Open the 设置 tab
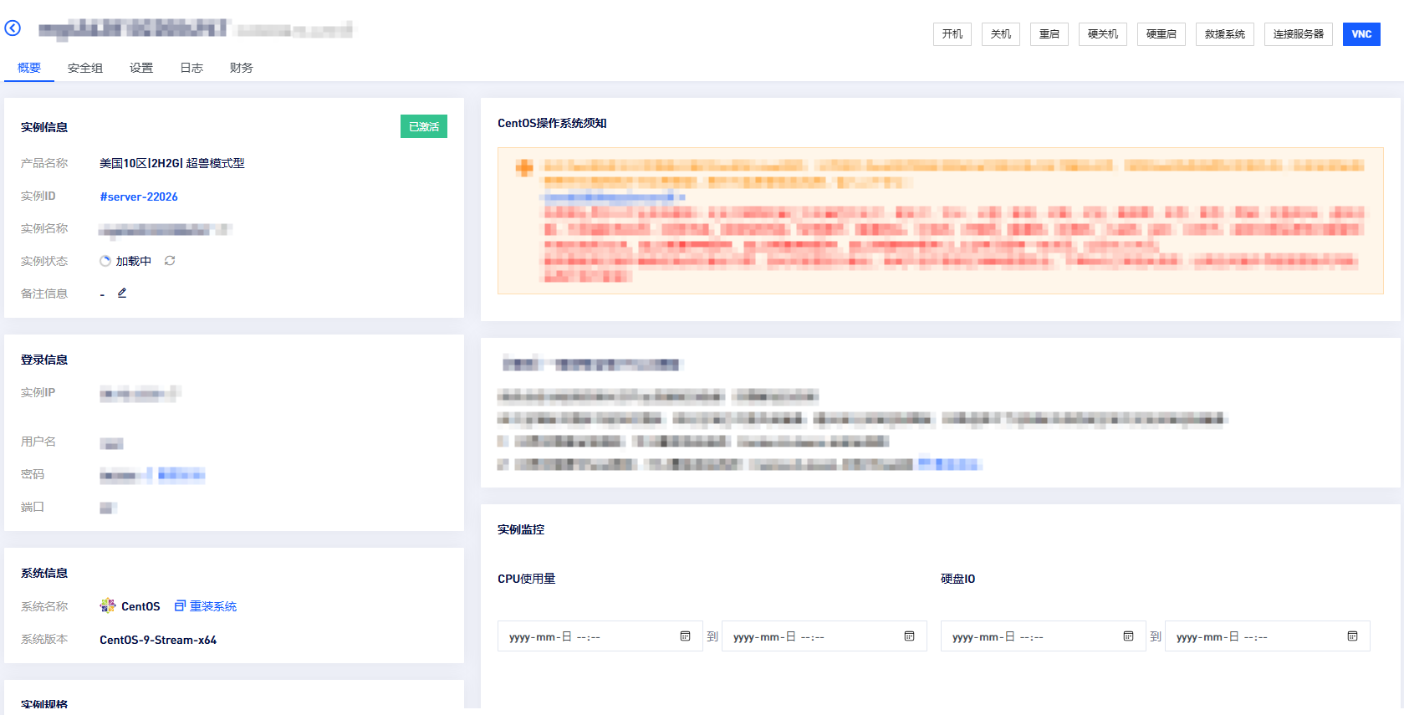The height and width of the screenshot is (715, 1404). click(141, 68)
